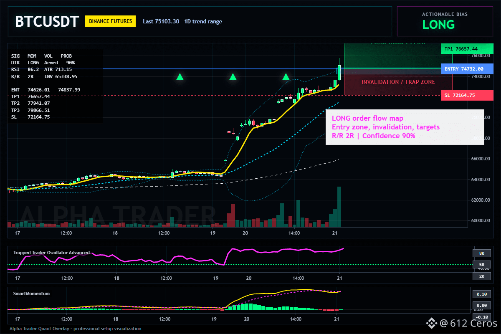Image resolution: width=501 pixels, height=334 pixels.
Task: Click the Alpha Trader Quant Overlay footer text
Action: [x=76, y=329]
